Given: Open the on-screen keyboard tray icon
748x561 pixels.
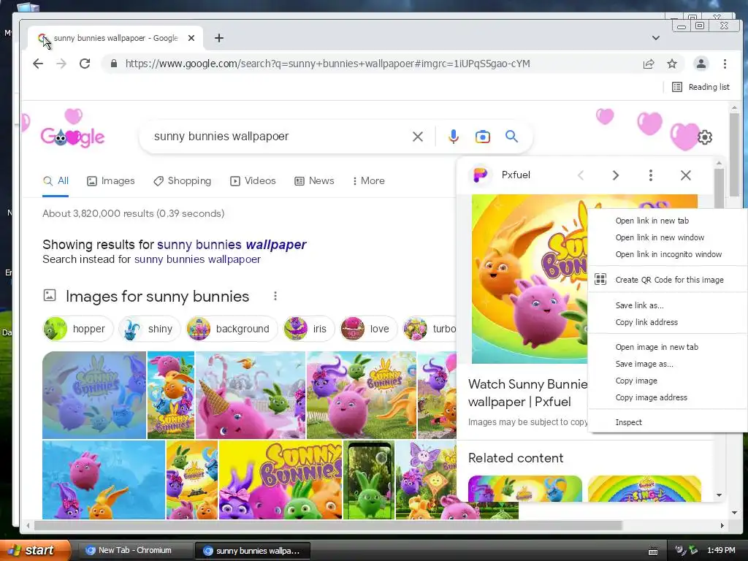Looking at the screenshot, I should point(653,551).
